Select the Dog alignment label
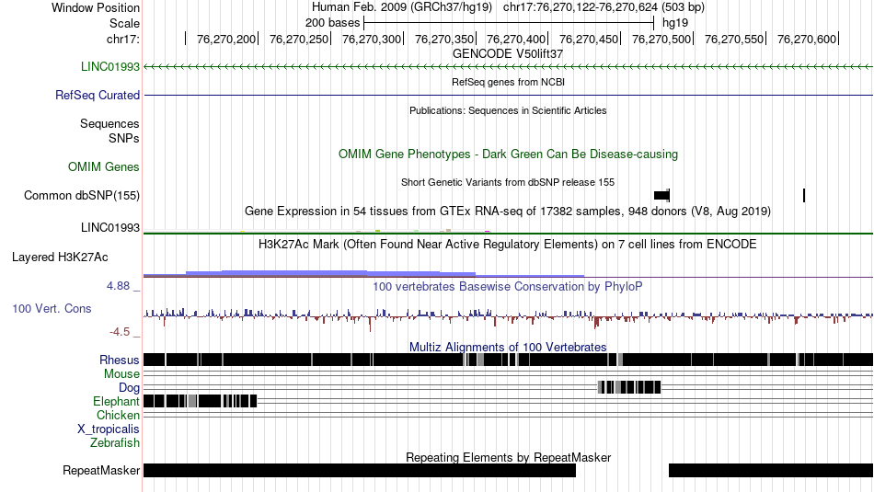The height and width of the screenshot is (492, 874). [129, 388]
